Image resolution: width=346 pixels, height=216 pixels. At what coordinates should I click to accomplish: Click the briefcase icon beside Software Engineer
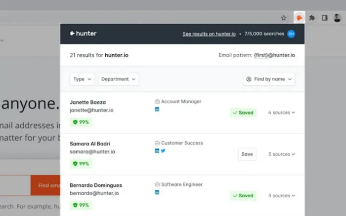pyautogui.click(x=157, y=184)
